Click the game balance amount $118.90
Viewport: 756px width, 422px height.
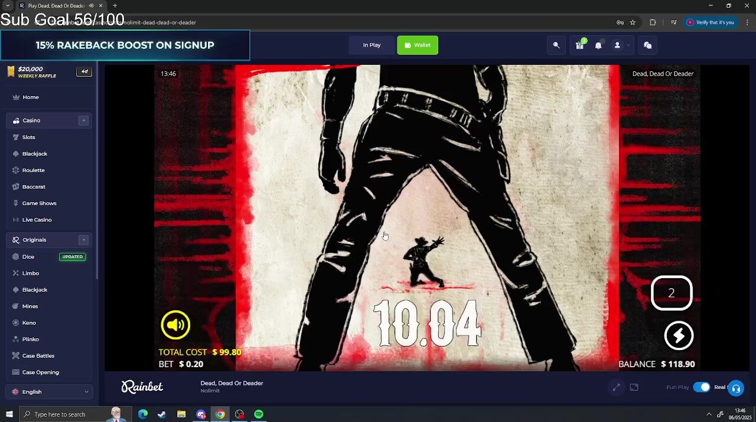[x=678, y=364]
